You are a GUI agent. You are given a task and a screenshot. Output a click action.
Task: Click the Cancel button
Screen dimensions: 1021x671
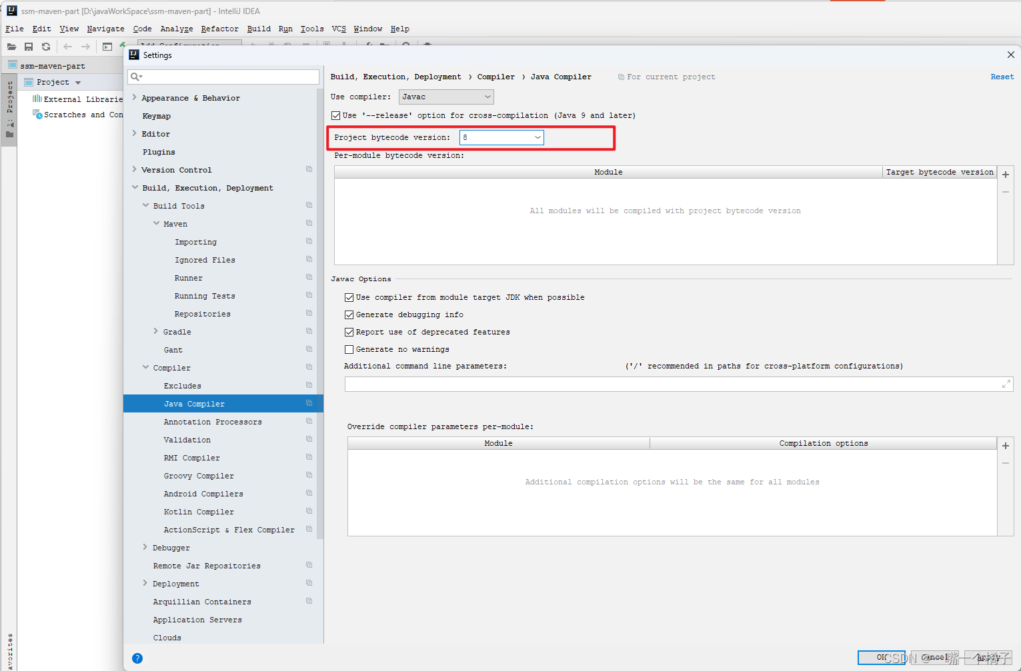point(935,658)
